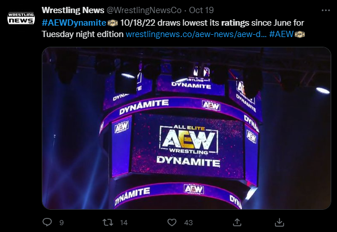Click the retweet count 14
337x232 pixels.
click(124, 223)
